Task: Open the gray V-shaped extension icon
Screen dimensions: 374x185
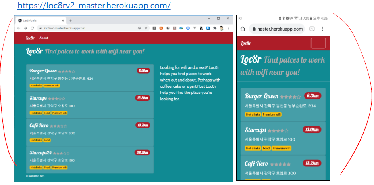Action: coord(195,28)
